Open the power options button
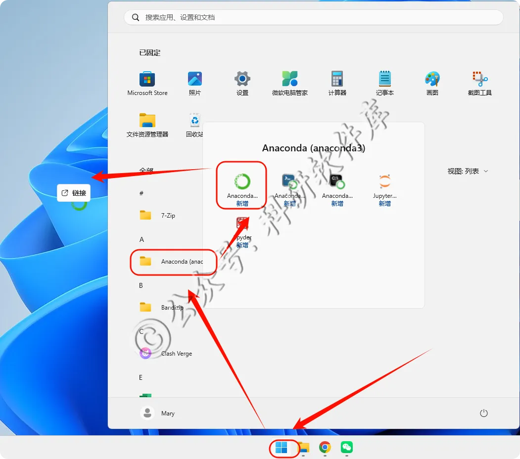 click(483, 413)
